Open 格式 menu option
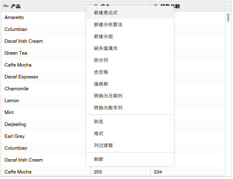Viewport: 233px width, 179px height. point(130,133)
